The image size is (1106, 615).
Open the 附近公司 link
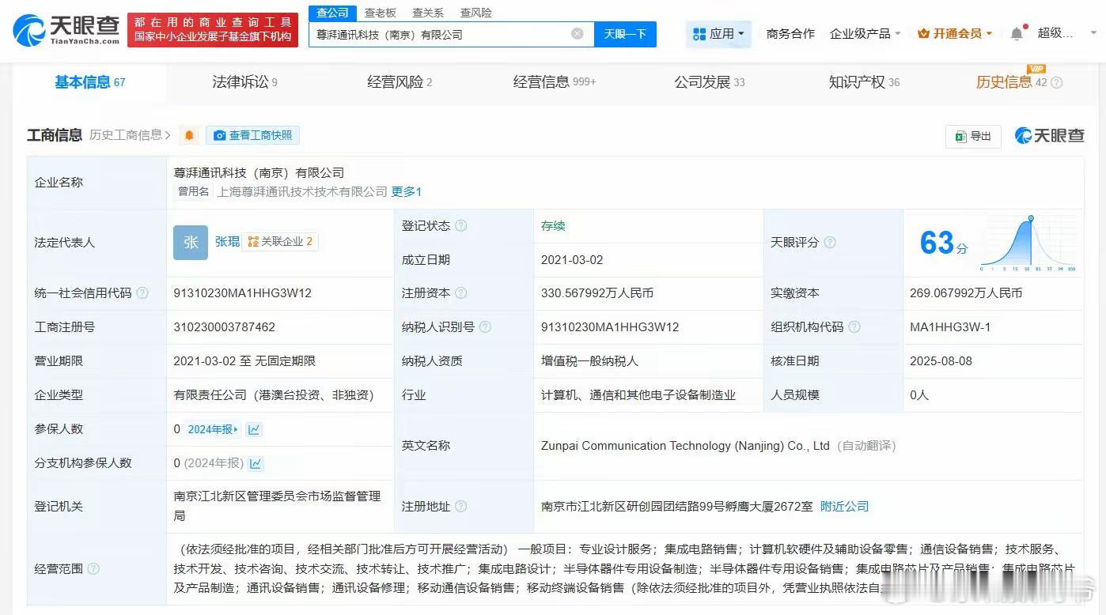tap(844, 506)
